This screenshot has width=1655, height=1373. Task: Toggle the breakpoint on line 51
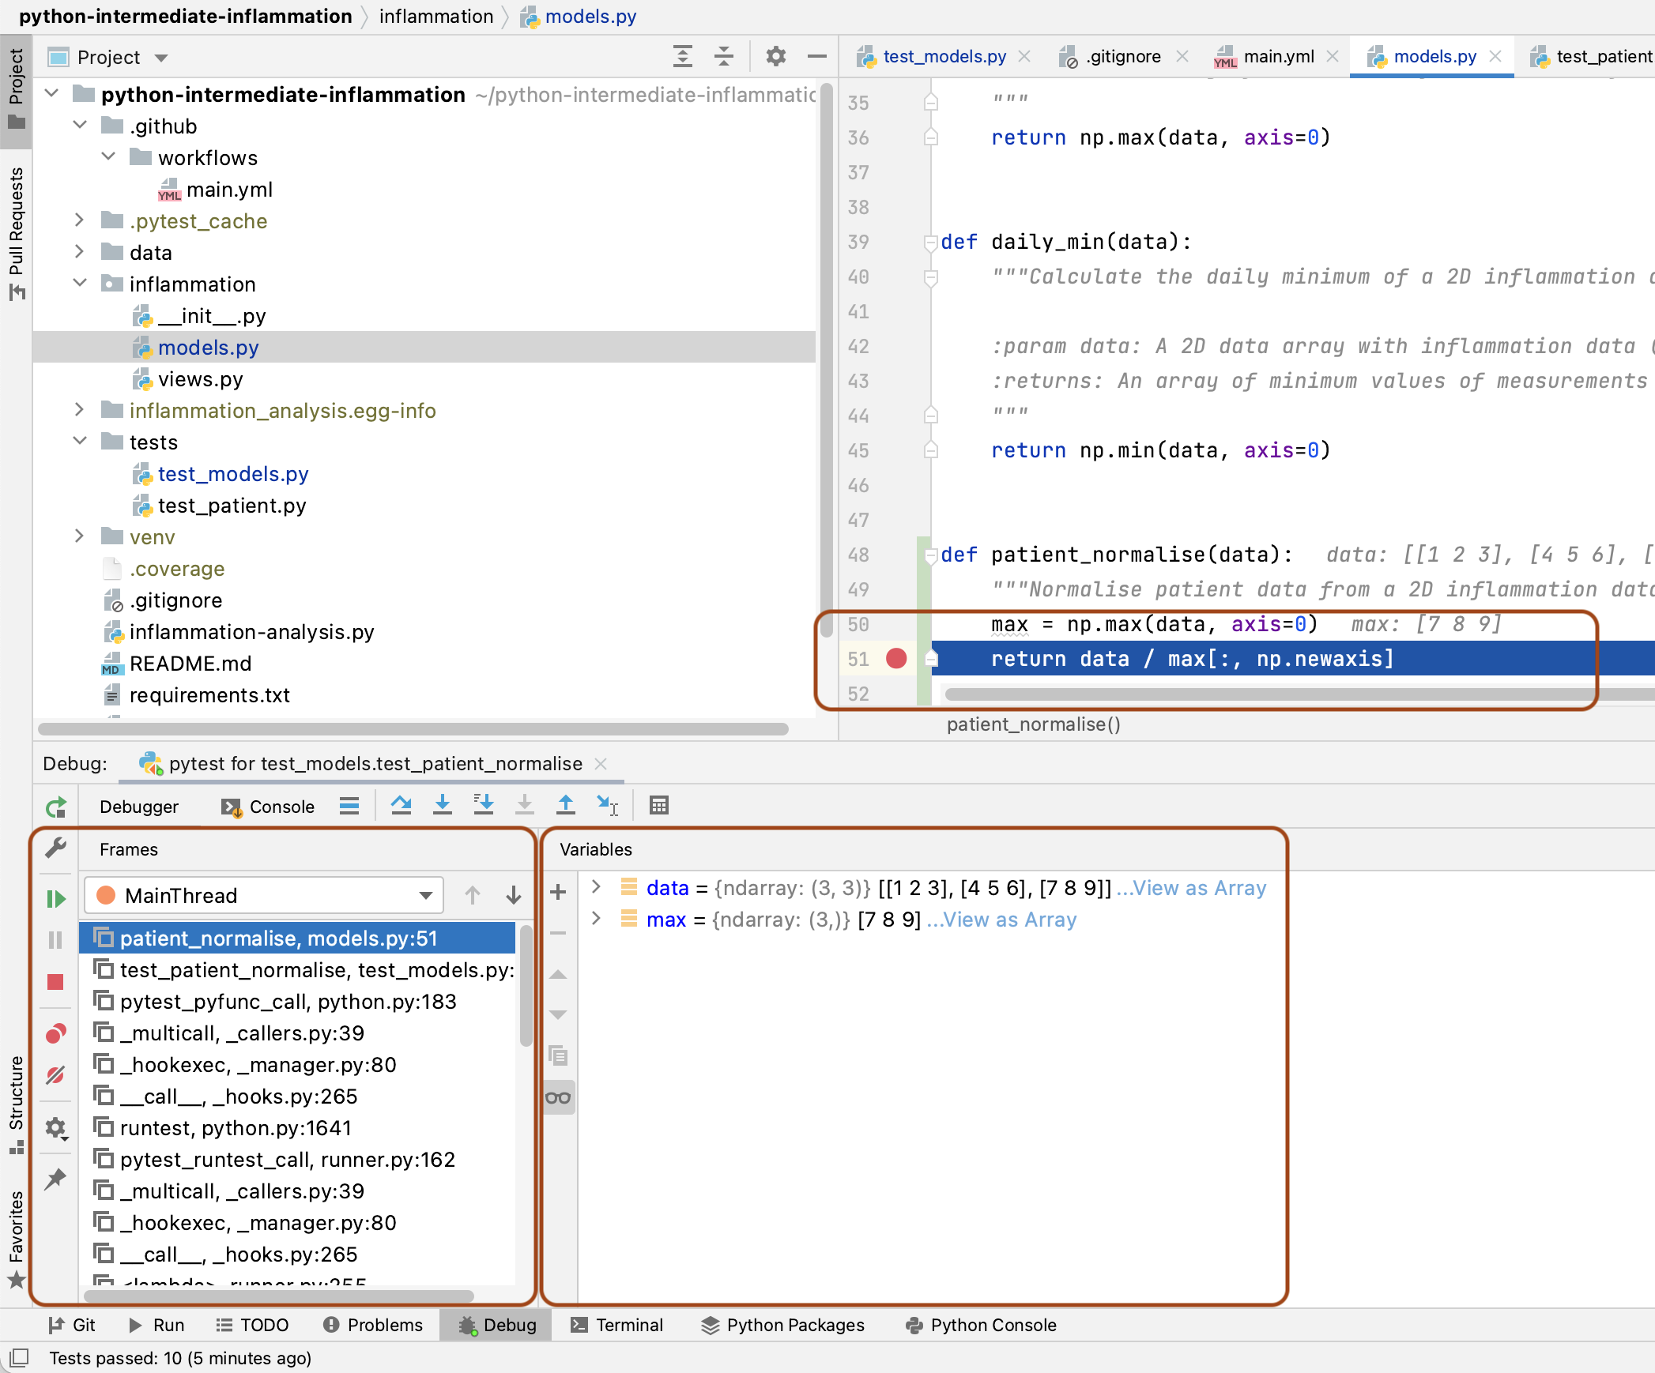point(896,659)
